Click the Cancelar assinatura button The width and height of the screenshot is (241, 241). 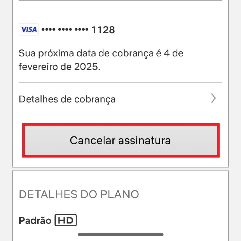pyautogui.click(x=121, y=140)
